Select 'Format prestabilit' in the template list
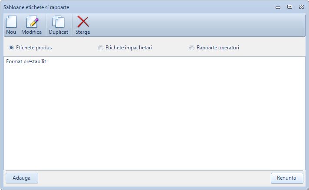The height and width of the screenshot is (190, 309). (x=26, y=61)
